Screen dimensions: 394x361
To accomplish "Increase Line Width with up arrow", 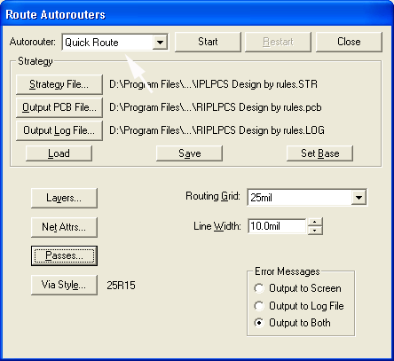I will pyautogui.click(x=315, y=223).
